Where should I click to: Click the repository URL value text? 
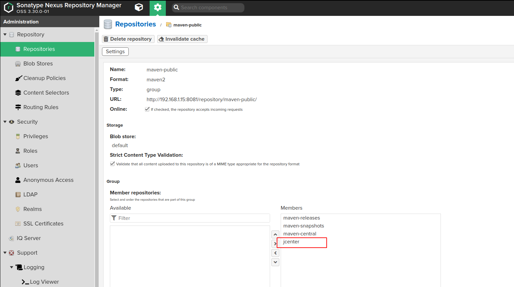point(202,100)
